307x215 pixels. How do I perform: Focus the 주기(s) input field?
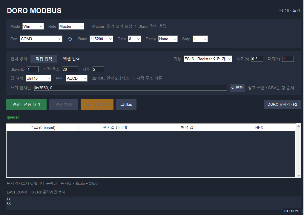tap(257, 59)
